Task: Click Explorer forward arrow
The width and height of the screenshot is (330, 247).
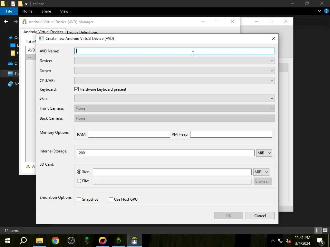Action: pos(15,22)
